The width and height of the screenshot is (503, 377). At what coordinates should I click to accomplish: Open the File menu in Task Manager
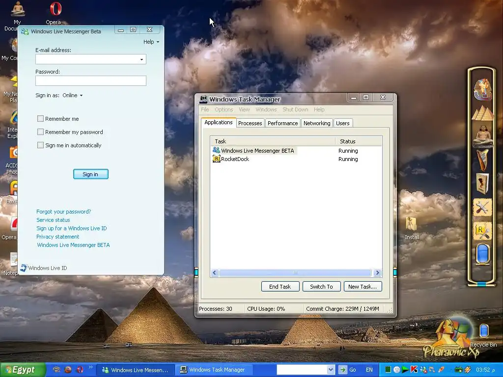point(205,109)
